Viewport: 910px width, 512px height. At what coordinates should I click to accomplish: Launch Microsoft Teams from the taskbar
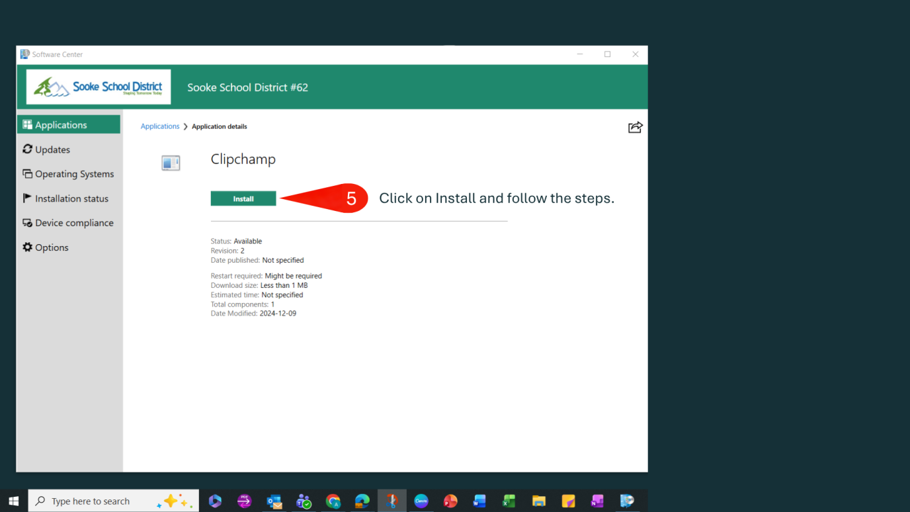(x=304, y=501)
